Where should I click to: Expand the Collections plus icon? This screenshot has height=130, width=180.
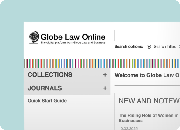tap(105, 75)
